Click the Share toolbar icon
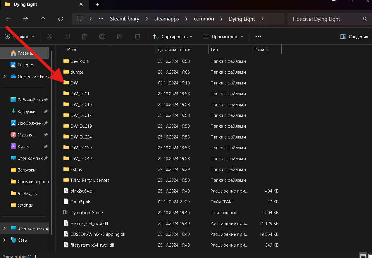 coord(120,37)
